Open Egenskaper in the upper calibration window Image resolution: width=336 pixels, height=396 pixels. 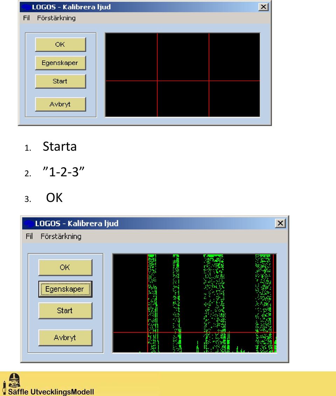61,63
